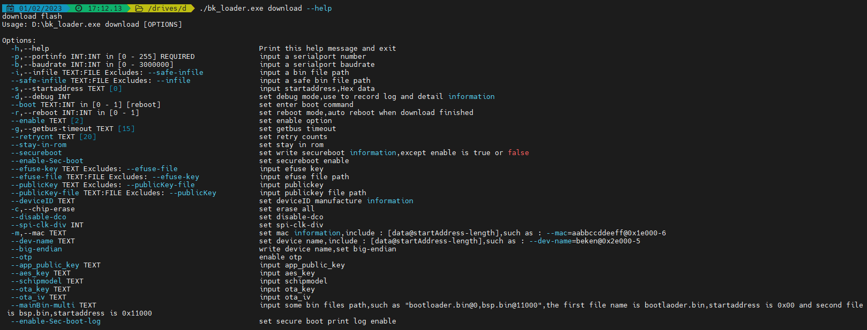Image resolution: width=867 pixels, height=330 pixels.
Task: Click the /drives/d path segment
Action: (167, 8)
